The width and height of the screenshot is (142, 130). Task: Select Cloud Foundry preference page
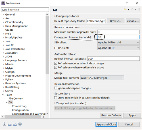click(14, 22)
